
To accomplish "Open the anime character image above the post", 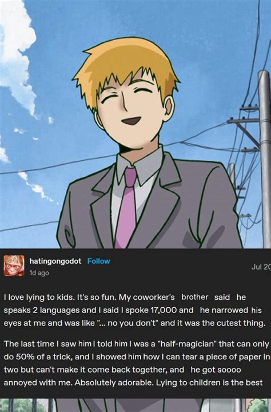I will (x=135, y=124).
